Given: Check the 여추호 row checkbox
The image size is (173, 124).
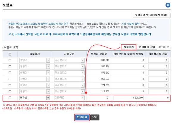Looking at the screenshot, I should pyautogui.click(x=10, y=98).
